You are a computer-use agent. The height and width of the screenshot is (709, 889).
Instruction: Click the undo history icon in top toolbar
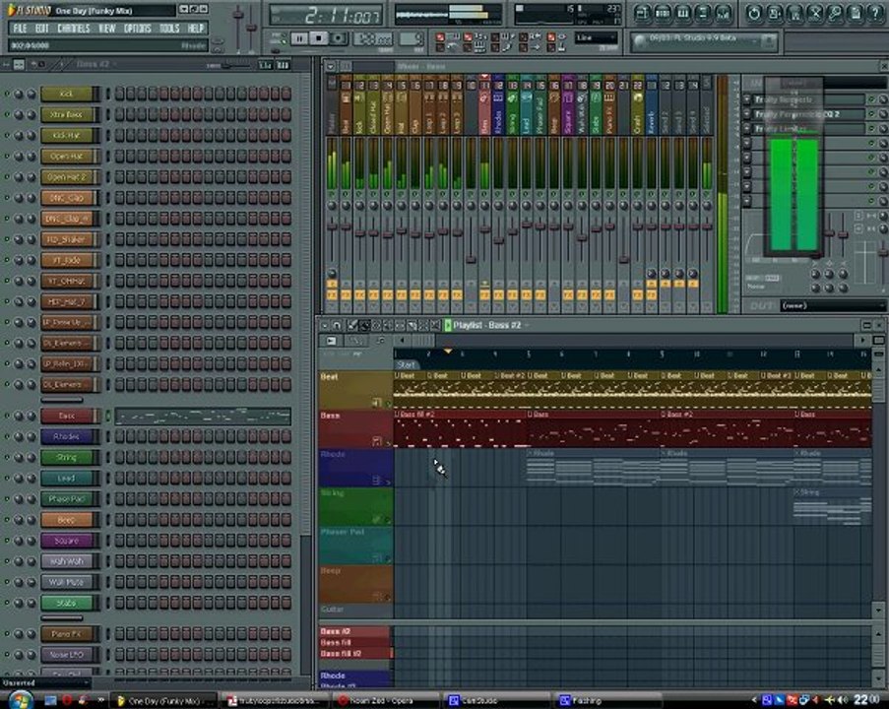coord(754,13)
